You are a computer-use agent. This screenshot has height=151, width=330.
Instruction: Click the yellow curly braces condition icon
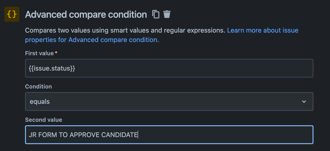click(x=12, y=14)
